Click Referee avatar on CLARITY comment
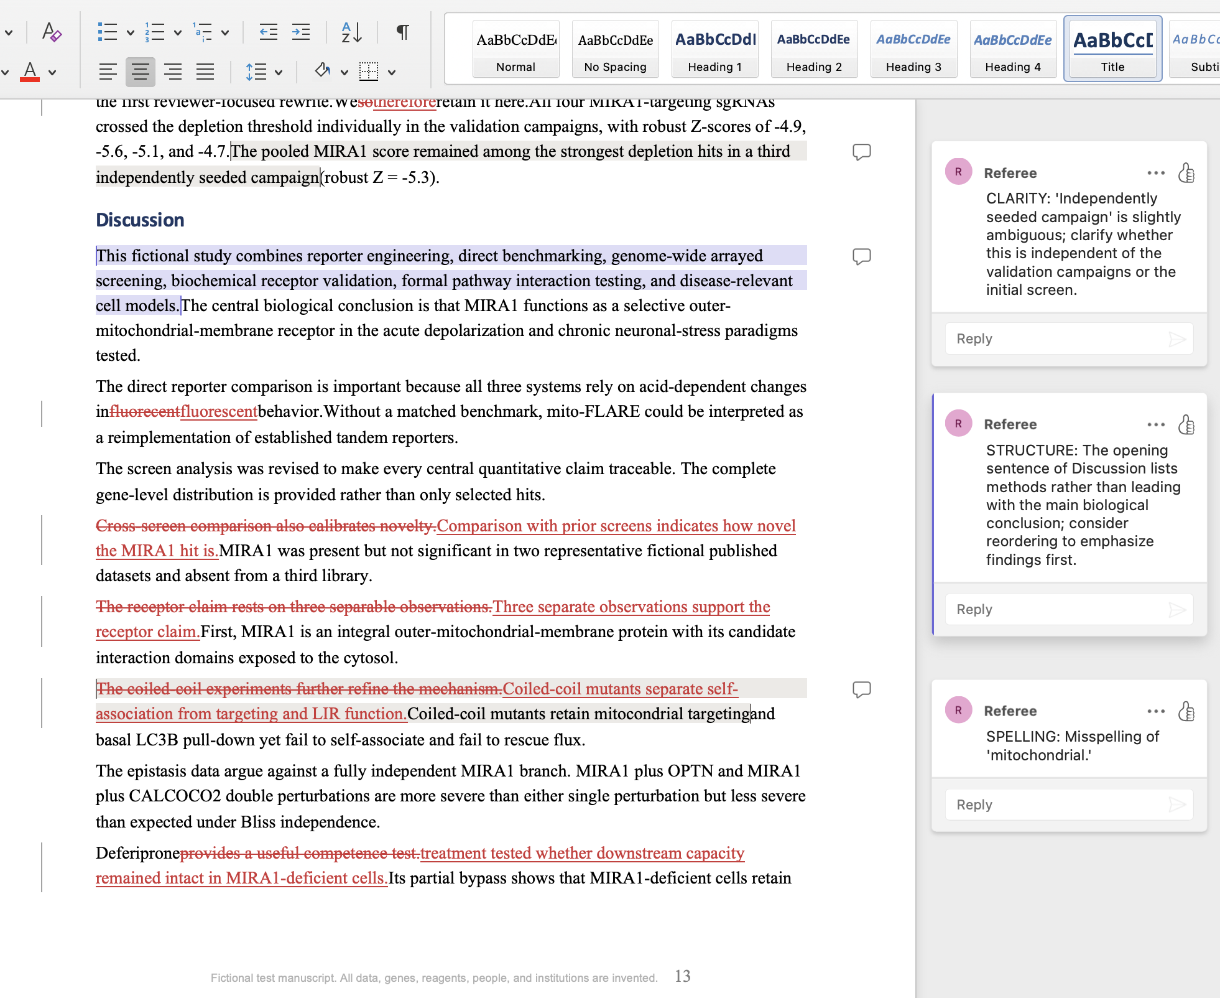Viewport: 1220px width, 998px height. (x=958, y=172)
